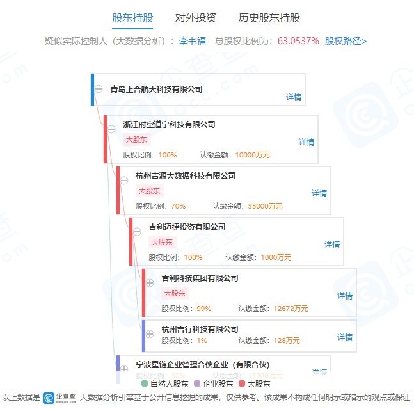Collapse the 吉利迈捷投资有限公司 node
Screen dimensions: 414x409
point(137,232)
